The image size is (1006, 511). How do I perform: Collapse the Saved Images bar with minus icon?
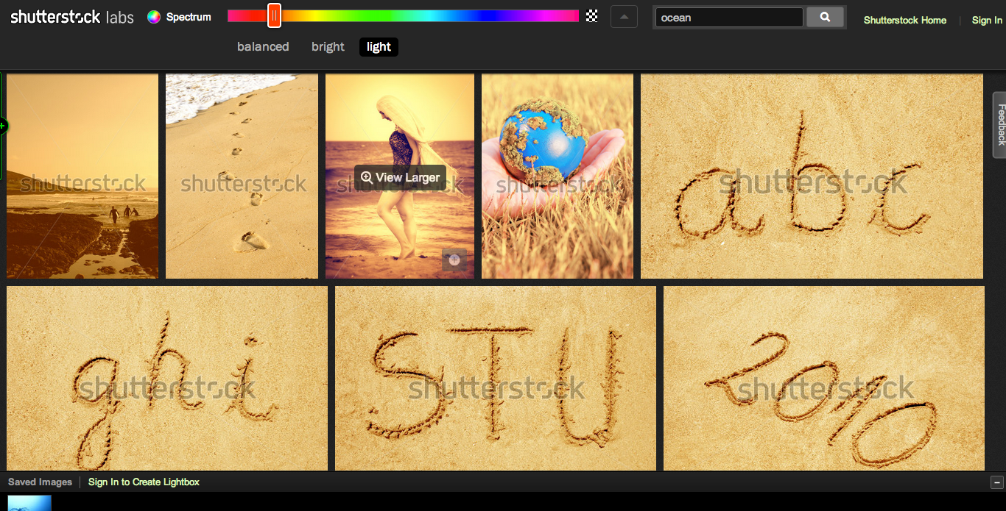[x=997, y=483]
